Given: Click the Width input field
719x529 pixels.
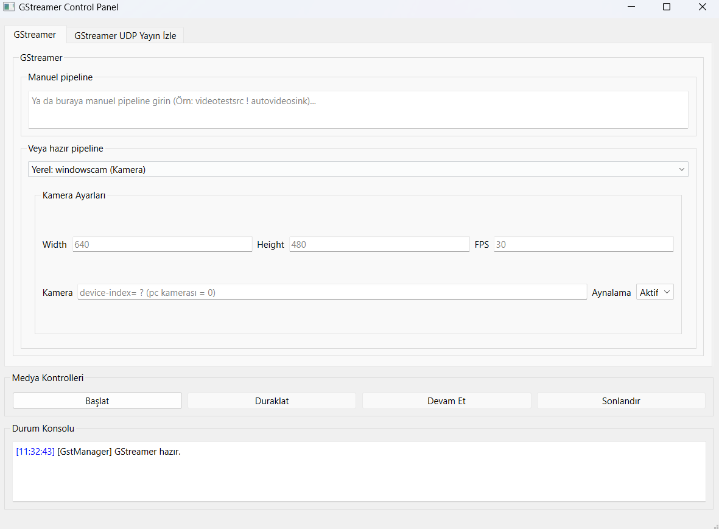Looking at the screenshot, I should (162, 244).
